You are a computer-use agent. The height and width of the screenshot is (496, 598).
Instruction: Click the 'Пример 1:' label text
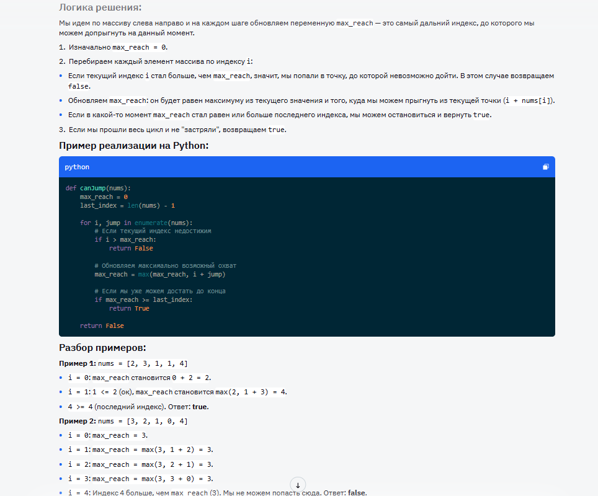point(78,363)
